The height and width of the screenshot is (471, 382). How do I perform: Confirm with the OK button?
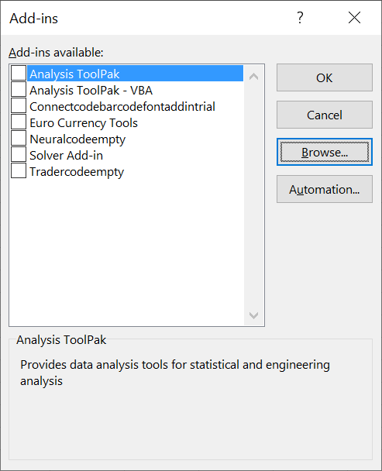[325, 77]
